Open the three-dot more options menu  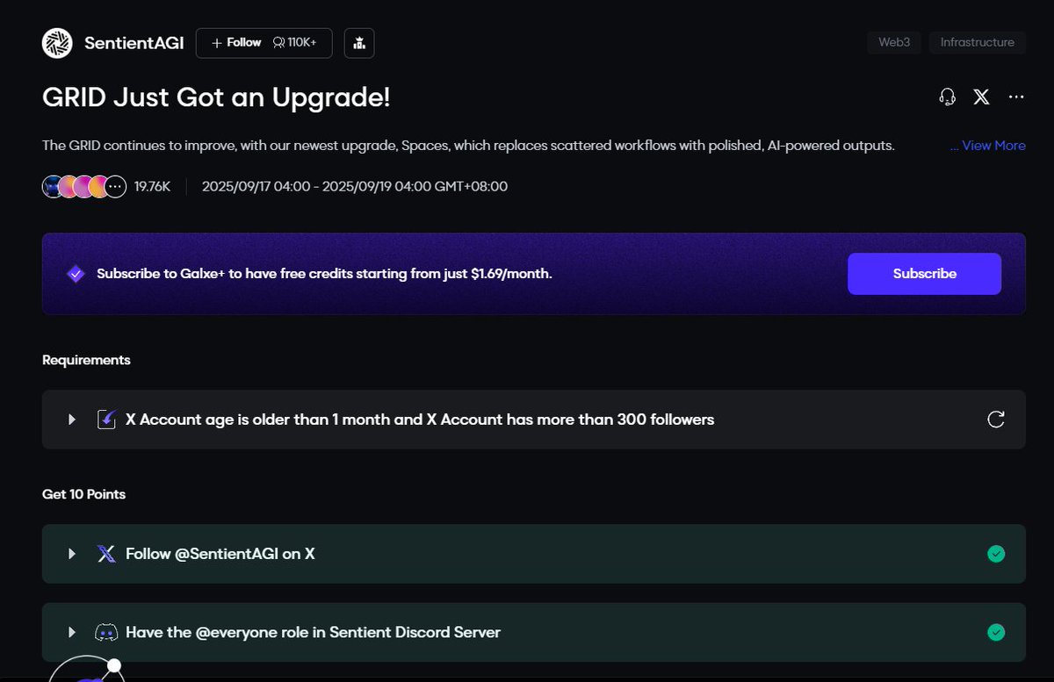pyautogui.click(x=1016, y=97)
